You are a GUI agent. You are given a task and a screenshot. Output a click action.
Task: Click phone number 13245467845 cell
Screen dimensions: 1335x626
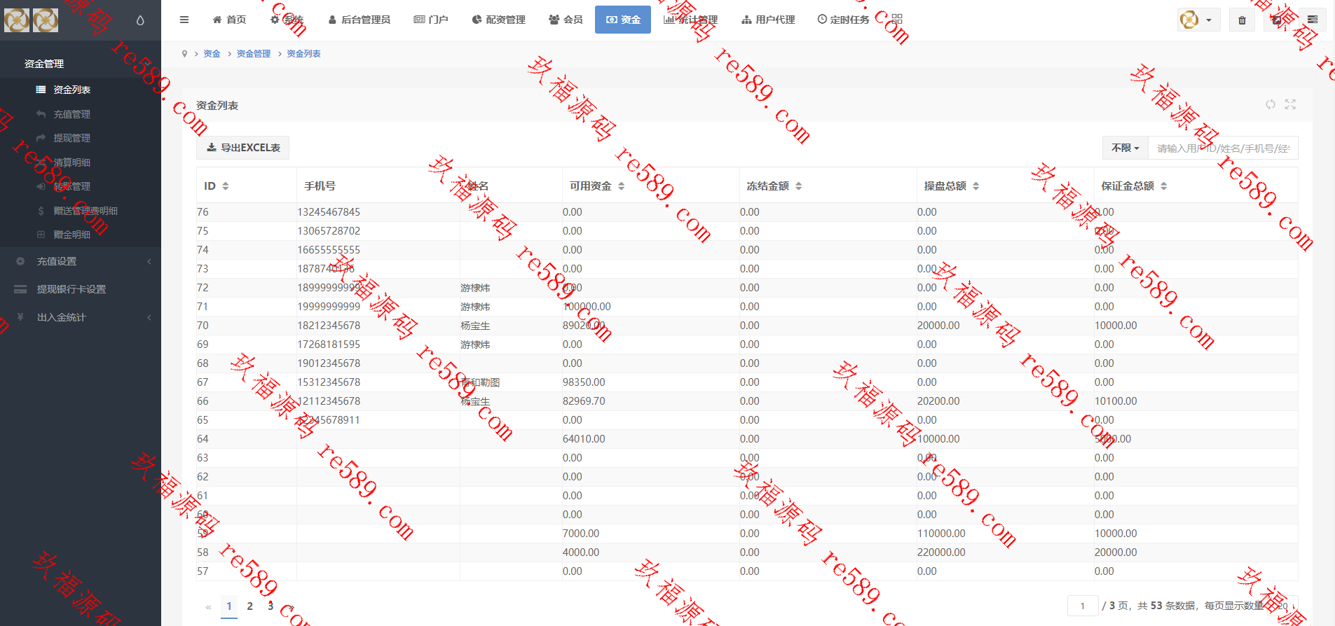point(329,212)
